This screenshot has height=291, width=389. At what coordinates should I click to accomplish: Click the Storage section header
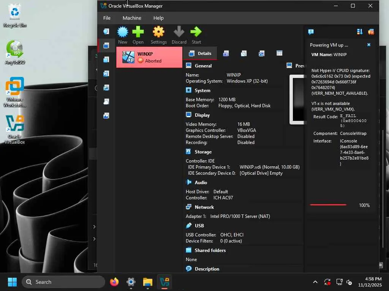coord(203,152)
